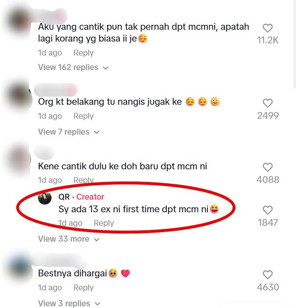The height and width of the screenshot is (308, 296).
Task: Reply to 'Bestnya dihargai' comment
Action: [x=84, y=288]
